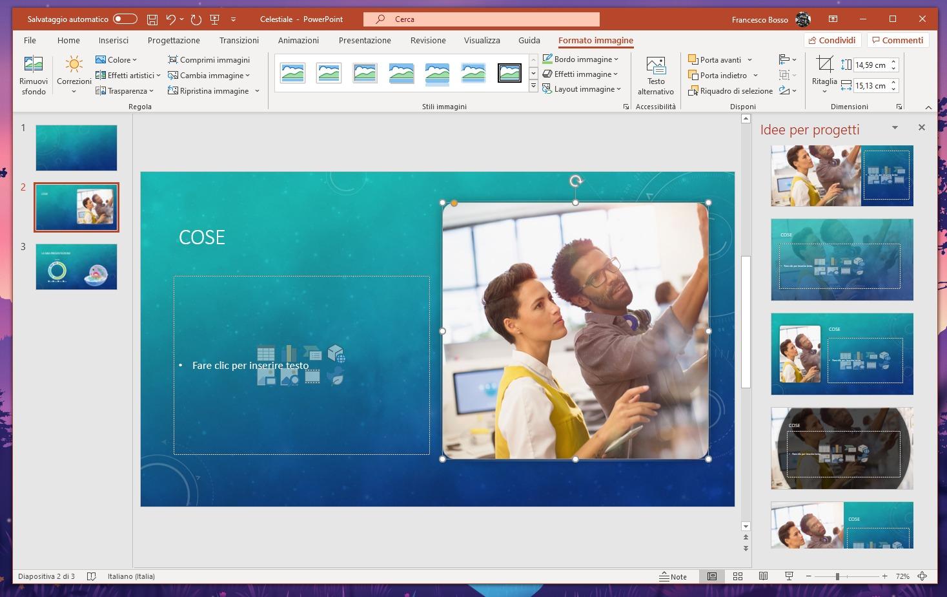Open the File menu
947x597 pixels.
tap(30, 40)
